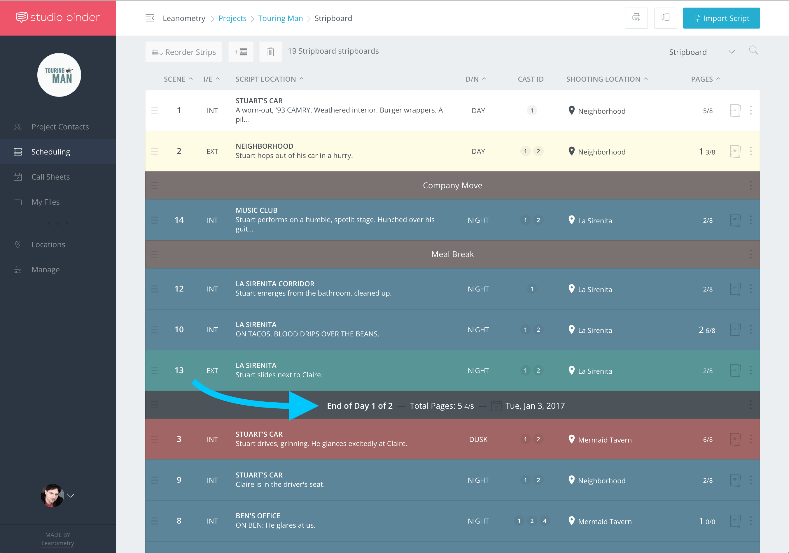Click the delete strip trash icon
The image size is (789, 553).
tap(270, 52)
